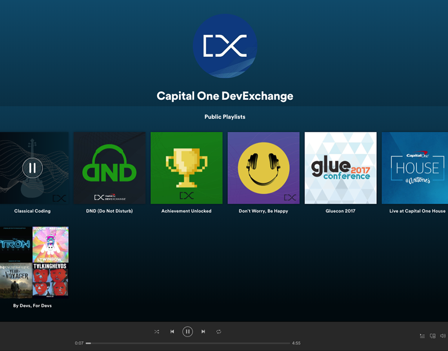The height and width of the screenshot is (351, 448).
Task: Click the Don't Worry, Be Happy title
Action: pos(264,211)
